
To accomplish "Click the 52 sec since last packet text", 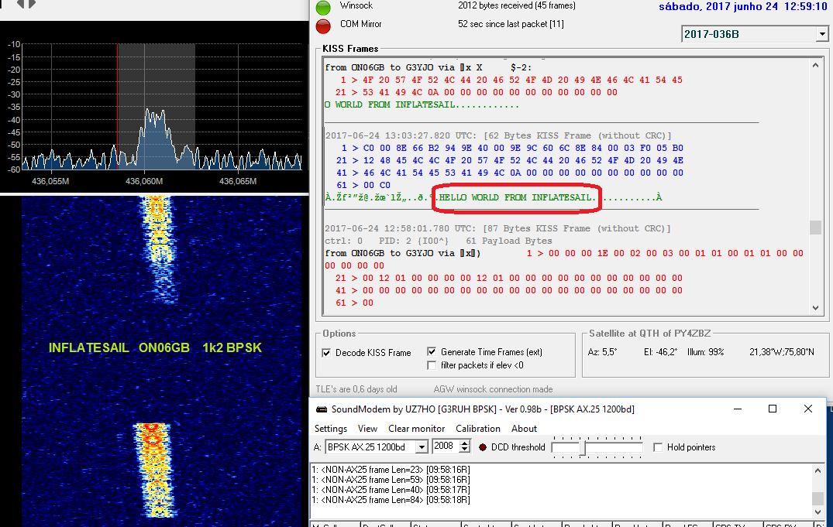I will 511,24.
